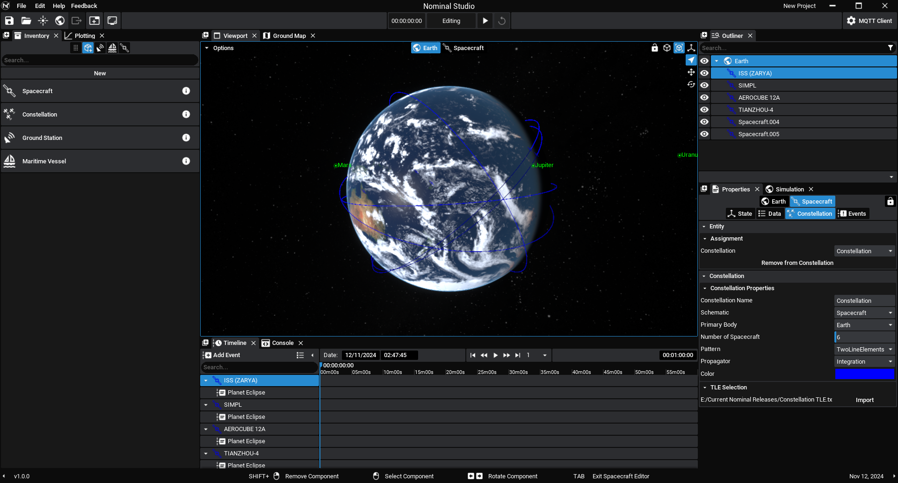The height and width of the screenshot is (483, 898).
Task: Click Remove from Constellation button
Action: (x=797, y=263)
